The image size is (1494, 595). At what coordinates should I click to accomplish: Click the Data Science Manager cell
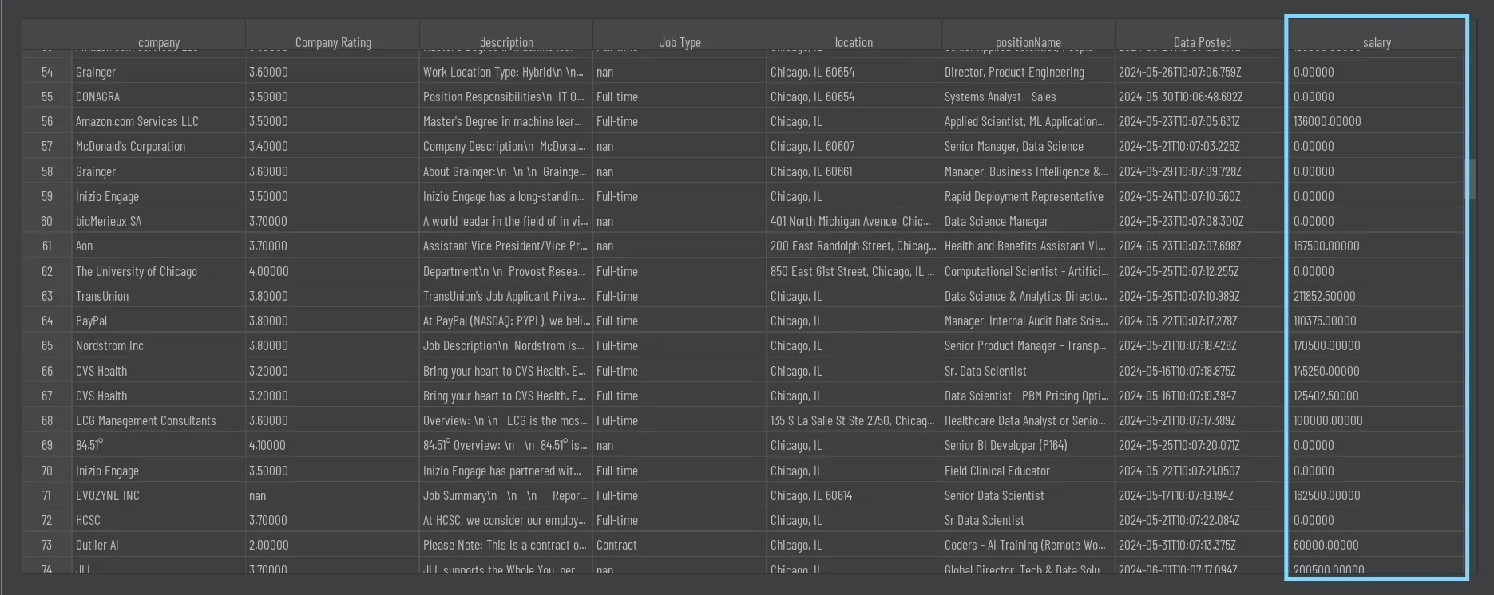[1028, 221]
